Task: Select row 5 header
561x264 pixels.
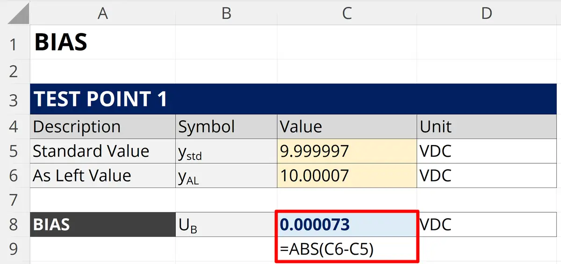Action: 15,151
